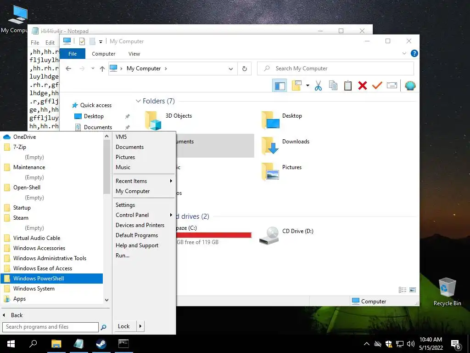470x353 pixels.
Task: Toggle the Properties checkbox in title bar
Action: pyautogui.click(x=82, y=41)
